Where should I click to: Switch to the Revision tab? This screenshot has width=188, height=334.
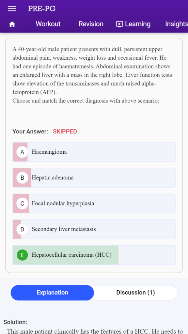(91, 24)
